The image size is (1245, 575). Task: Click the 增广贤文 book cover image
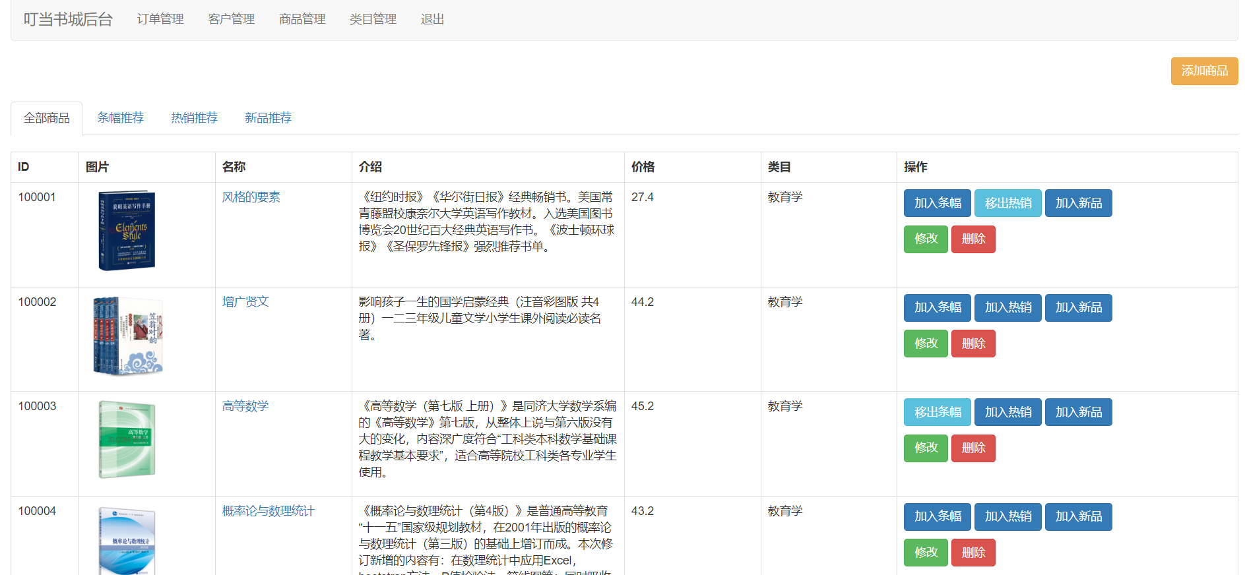click(x=128, y=336)
